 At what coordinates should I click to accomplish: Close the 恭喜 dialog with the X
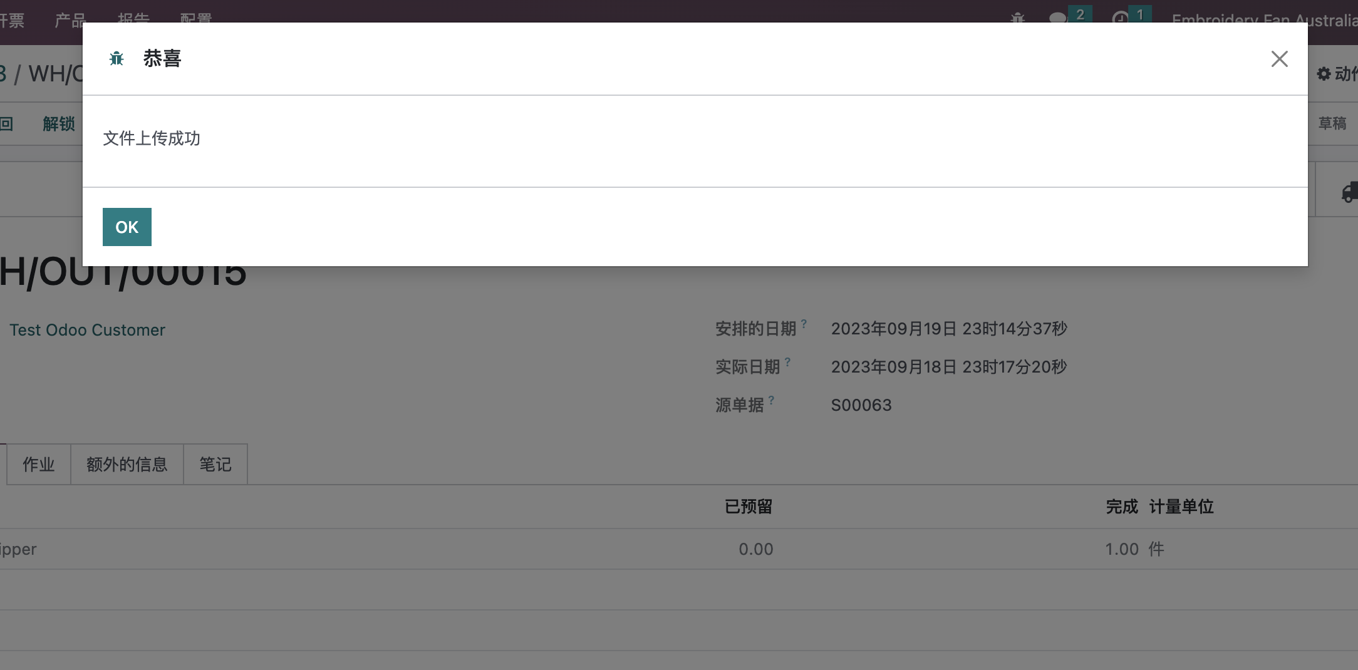(1279, 59)
